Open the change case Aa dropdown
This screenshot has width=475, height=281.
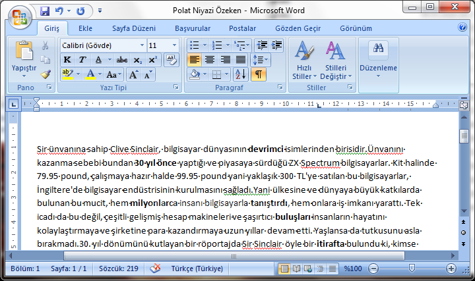114,74
